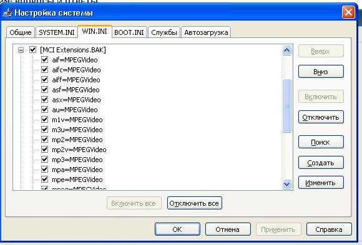Select the asx=MPEGVideo line text
The width and height of the screenshot is (362, 245).
[x=76, y=100]
